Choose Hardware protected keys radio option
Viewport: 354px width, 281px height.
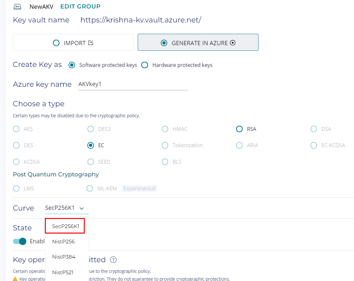pos(145,65)
